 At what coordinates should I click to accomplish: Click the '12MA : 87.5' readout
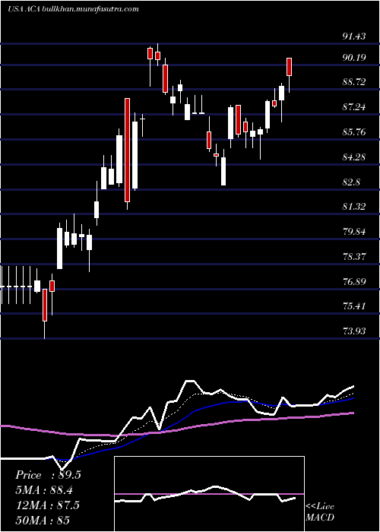pos(47,505)
